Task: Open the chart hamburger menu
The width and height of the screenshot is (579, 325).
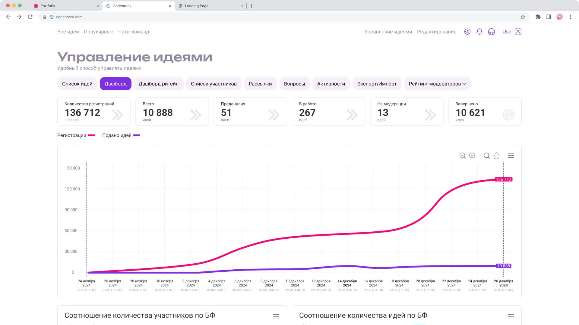Action: click(x=511, y=155)
